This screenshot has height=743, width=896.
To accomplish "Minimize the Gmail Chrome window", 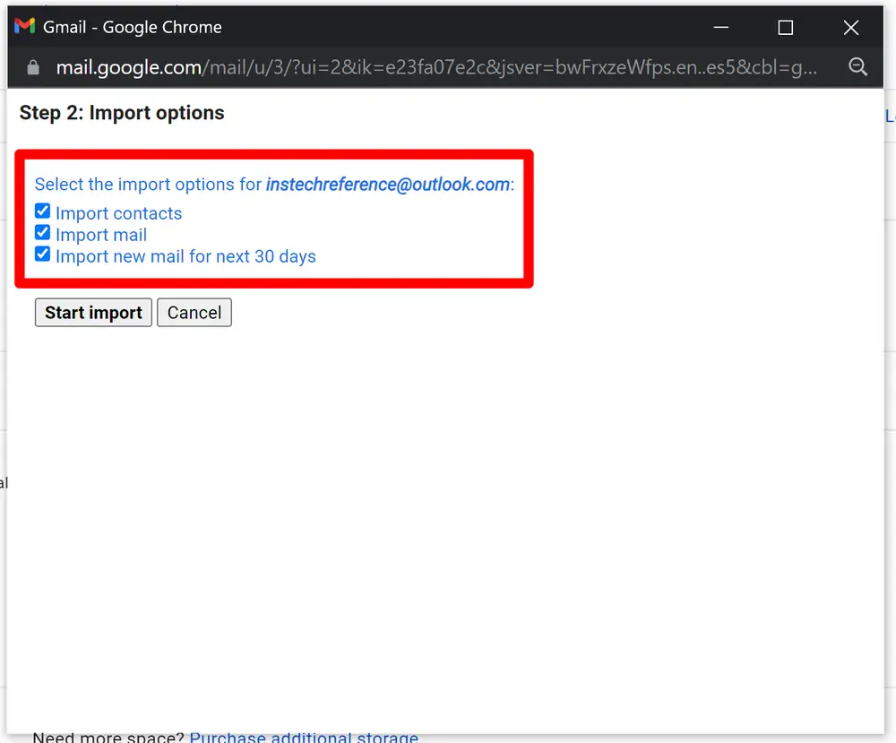I will (721, 27).
